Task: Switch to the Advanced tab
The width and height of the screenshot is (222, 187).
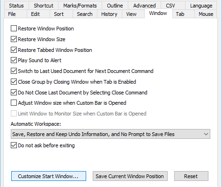Action: pyautogui.click(x=144, y=6)
